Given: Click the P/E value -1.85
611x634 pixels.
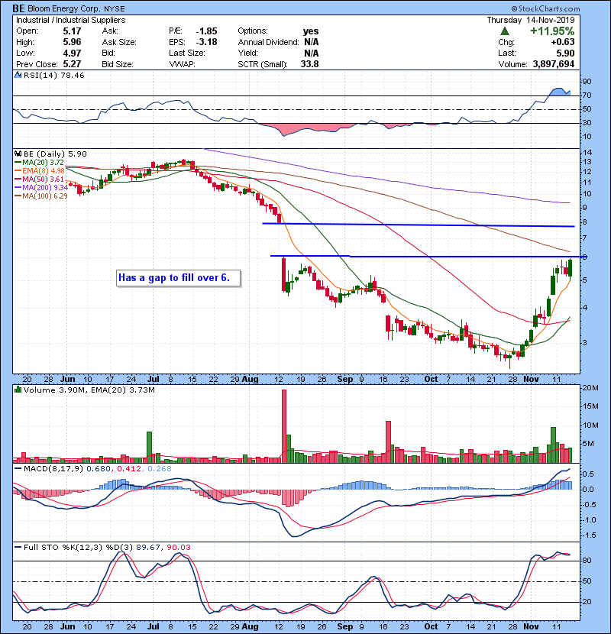Looking at the screenshot, I should tap(207, 31).
